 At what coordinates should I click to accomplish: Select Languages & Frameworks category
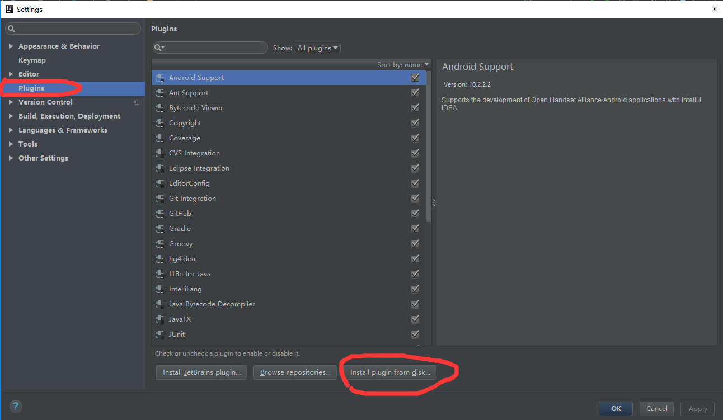[63, 130]
